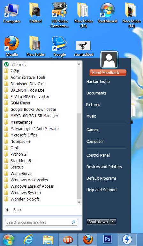Screen dimensions: 143x246
Task: Click the lightning bolt taskbar icon
Action: coord(127,240)
